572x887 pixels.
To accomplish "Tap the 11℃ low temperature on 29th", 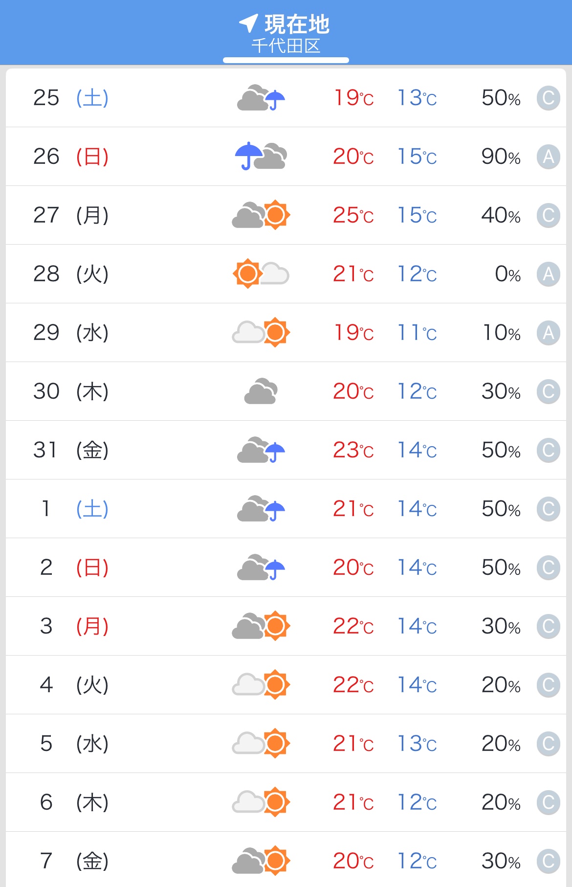I will 417,333.
